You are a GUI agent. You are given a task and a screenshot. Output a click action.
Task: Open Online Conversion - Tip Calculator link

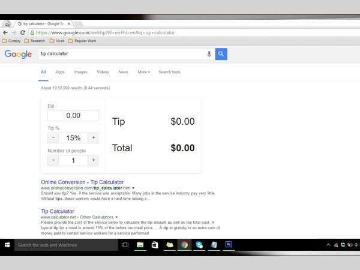(82, 182)
